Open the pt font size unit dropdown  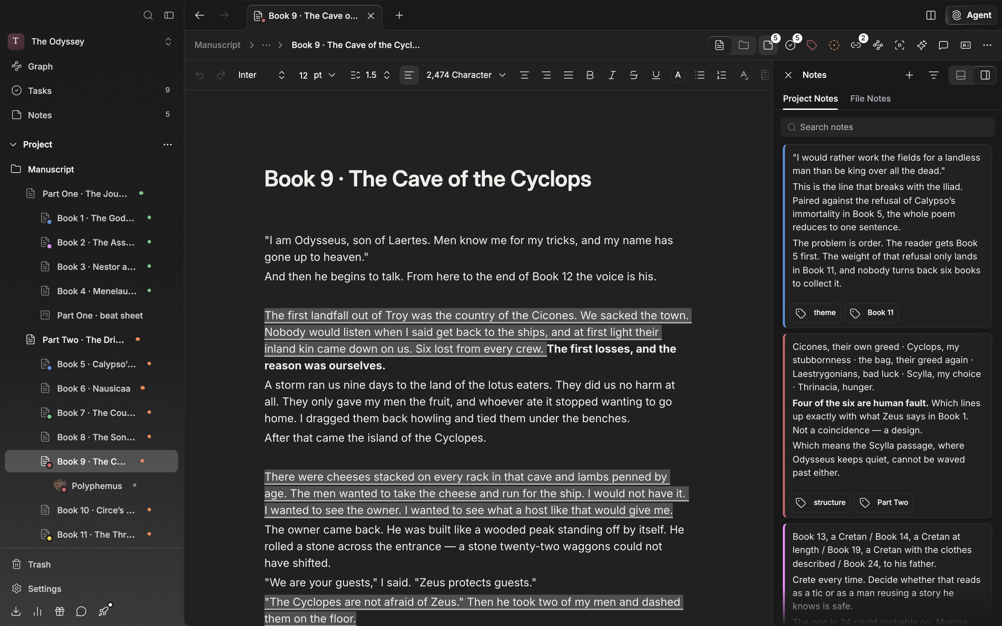(x=324, y=75)
